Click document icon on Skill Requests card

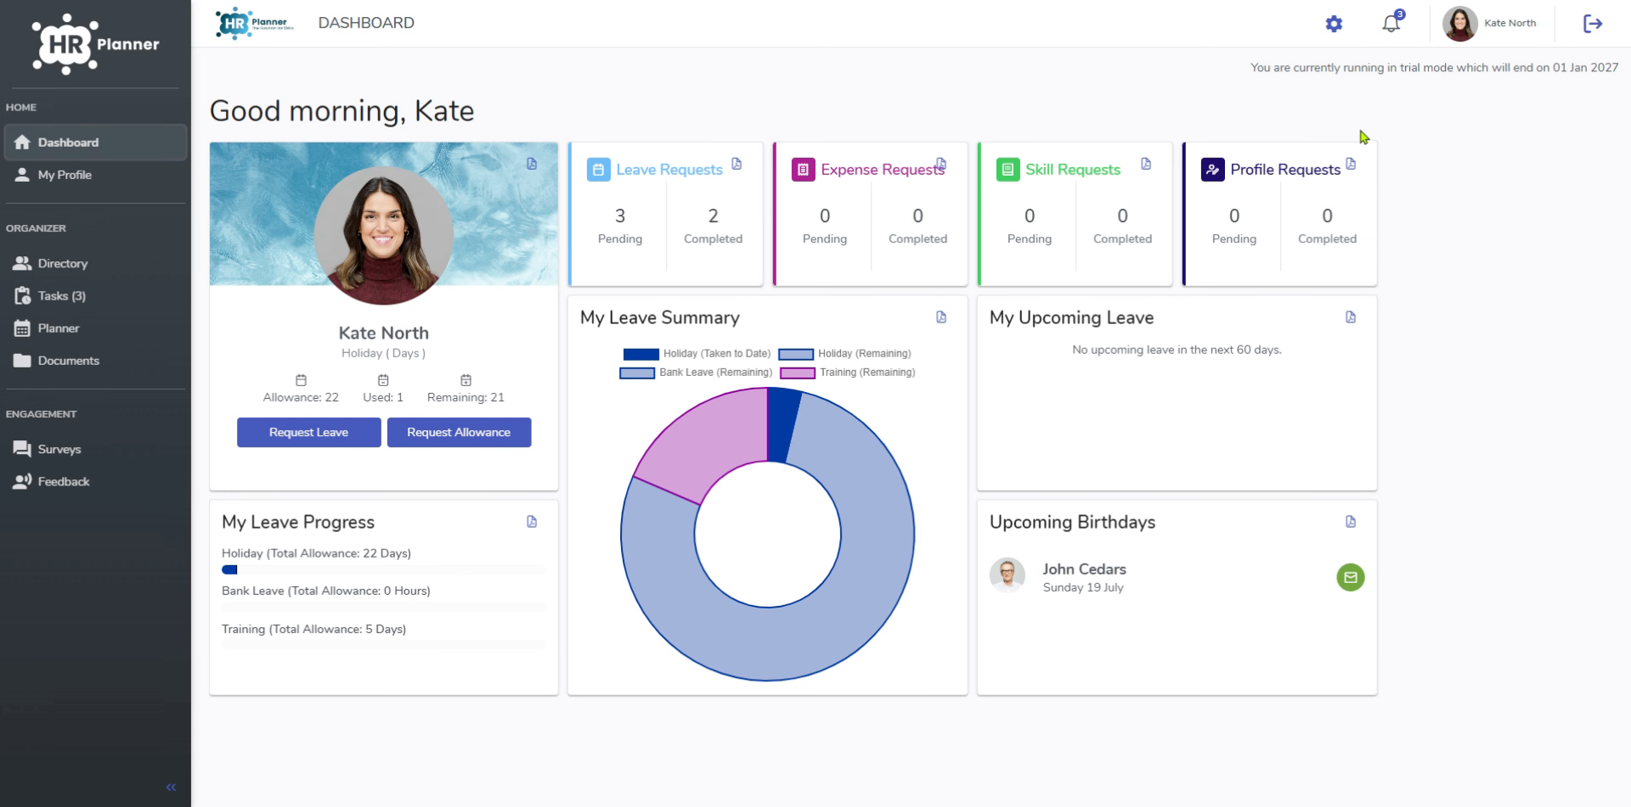(1146, 164)
